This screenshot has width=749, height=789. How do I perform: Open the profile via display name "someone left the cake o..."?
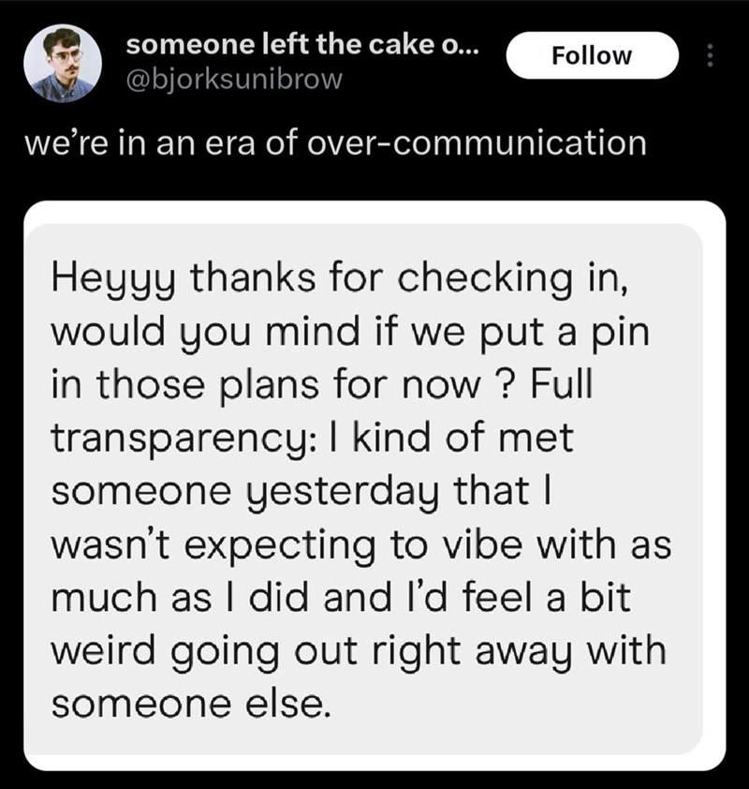point(302,45)
